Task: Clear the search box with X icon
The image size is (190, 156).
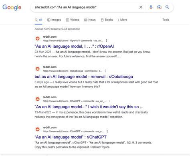Action: tap(141, 7)
